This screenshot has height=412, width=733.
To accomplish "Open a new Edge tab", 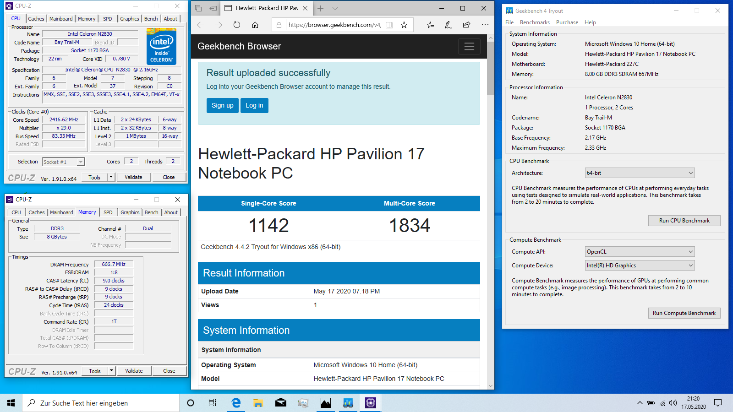I will [x=321, y=8].
